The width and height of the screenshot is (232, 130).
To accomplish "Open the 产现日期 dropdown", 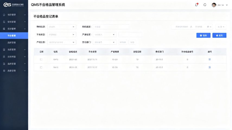I will (x=62, y=42).
